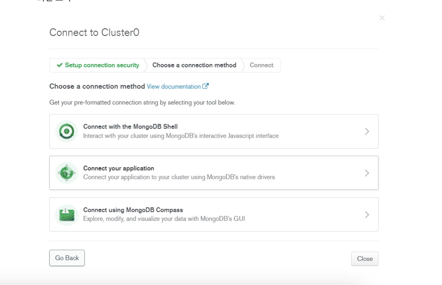Select the Connect your application title
Viewport: 442px width, 285px height.
[x=119, y=168]
